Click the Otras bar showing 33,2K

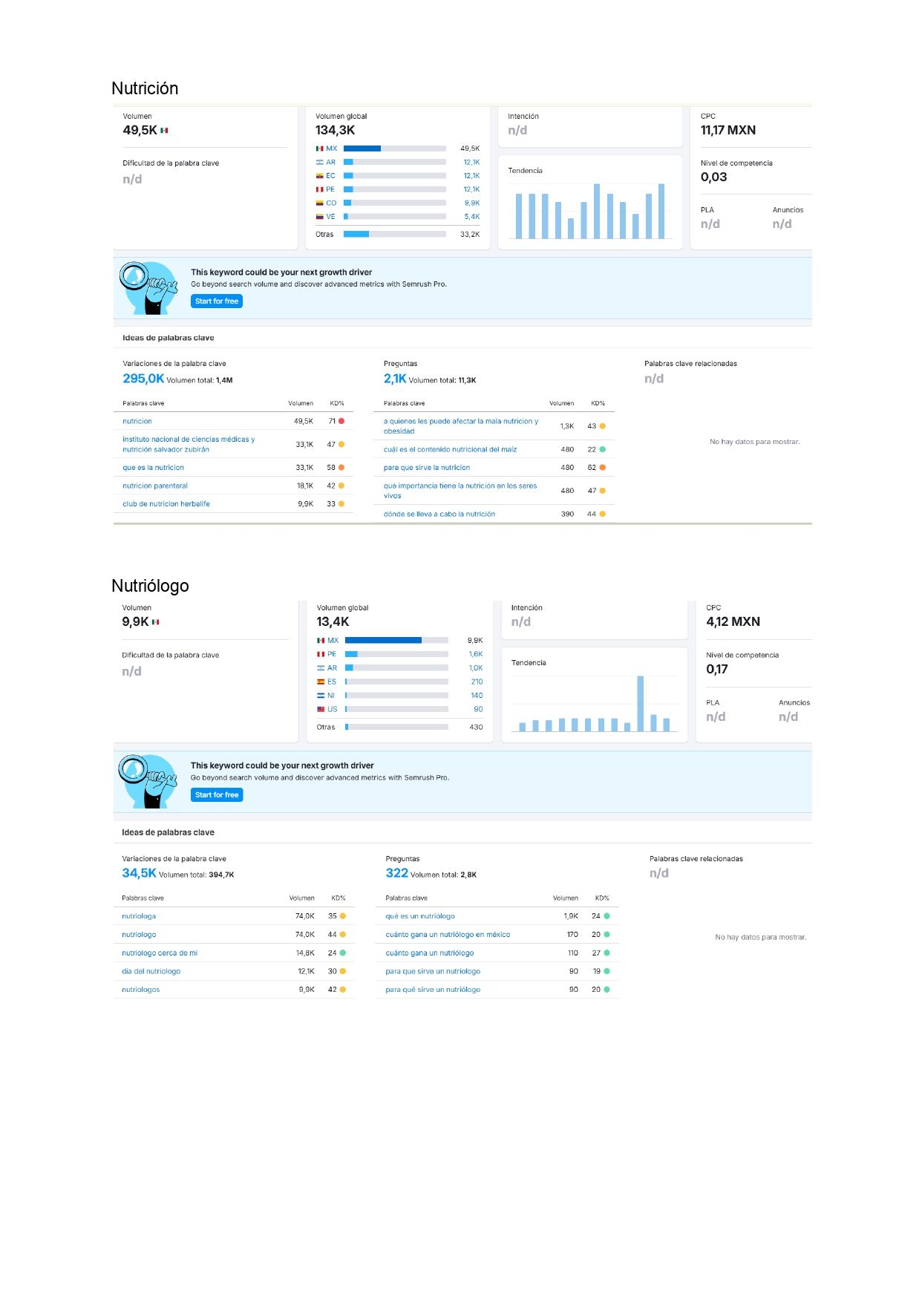tap(395, 234)
